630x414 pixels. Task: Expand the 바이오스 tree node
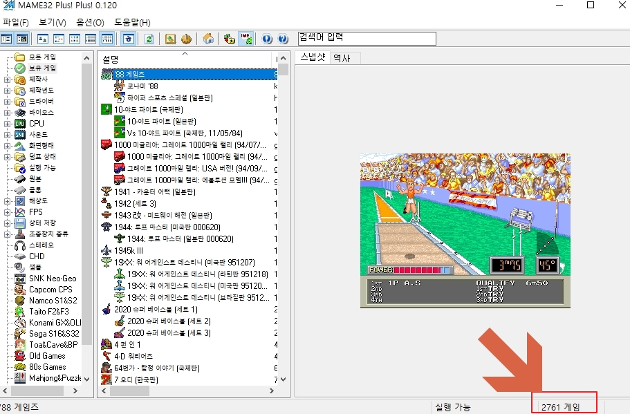7,113
